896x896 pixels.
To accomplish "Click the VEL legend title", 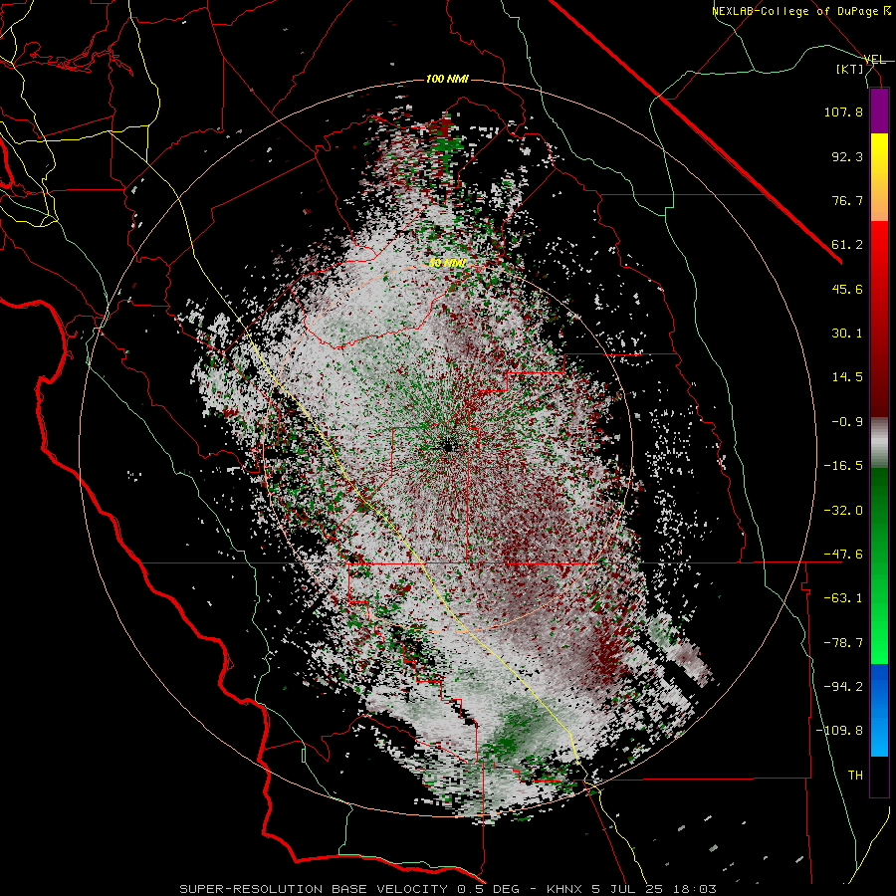I will coord(874,60).
